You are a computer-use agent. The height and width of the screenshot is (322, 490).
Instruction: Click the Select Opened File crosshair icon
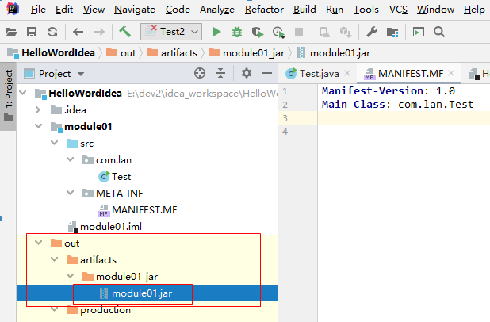[x=200, y=74]
